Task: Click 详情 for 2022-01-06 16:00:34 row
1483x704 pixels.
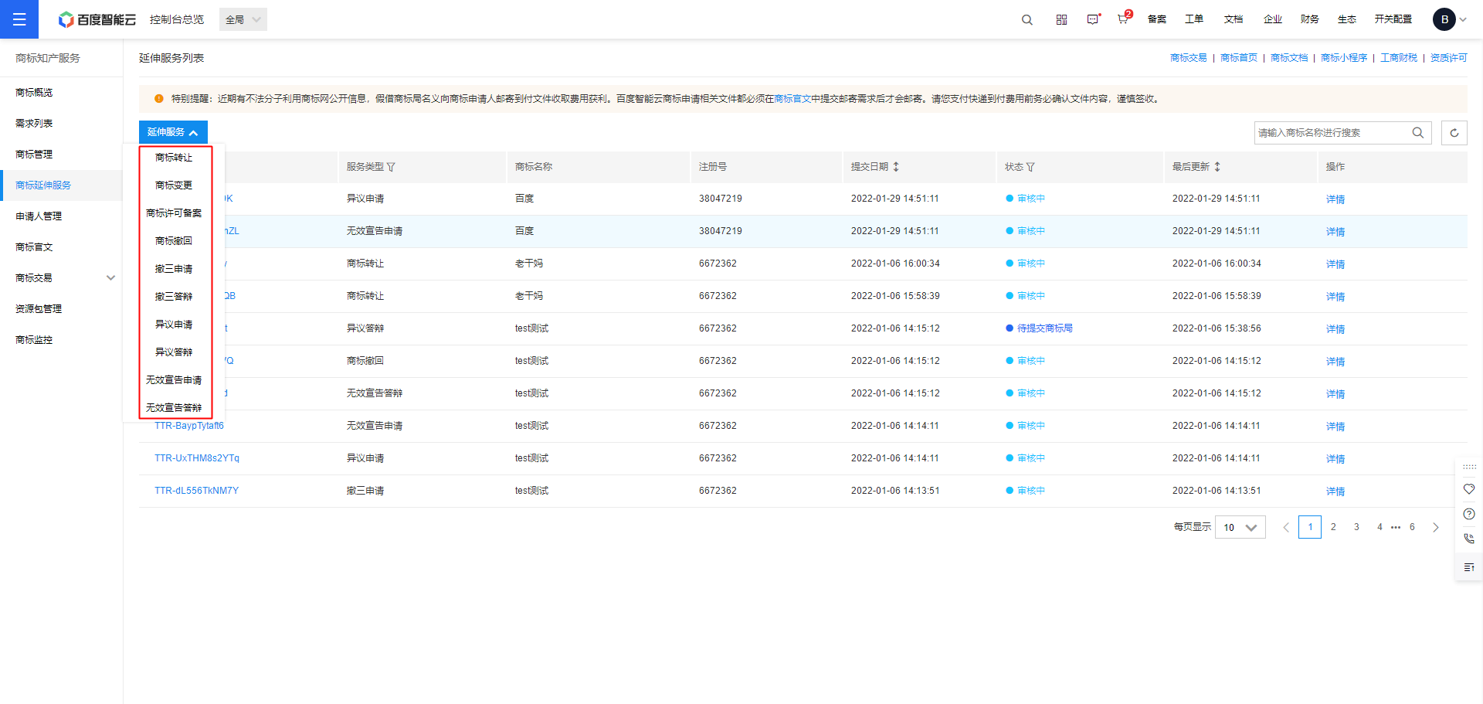Action: [1335, 264]
